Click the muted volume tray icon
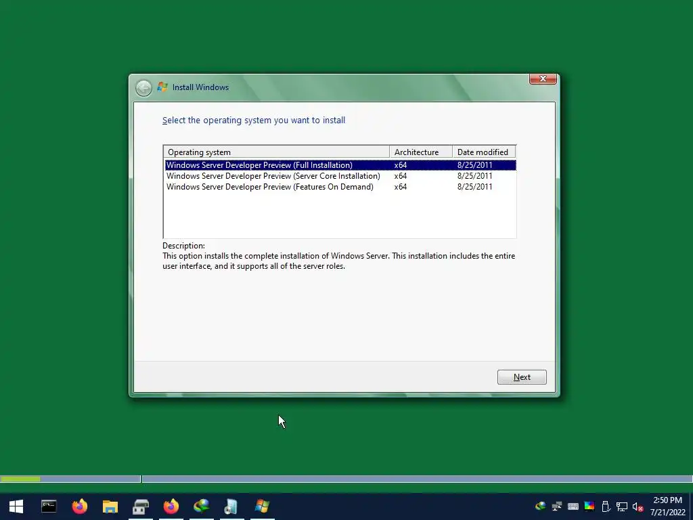The image size is (693, 520). click(x=638, y=506)
